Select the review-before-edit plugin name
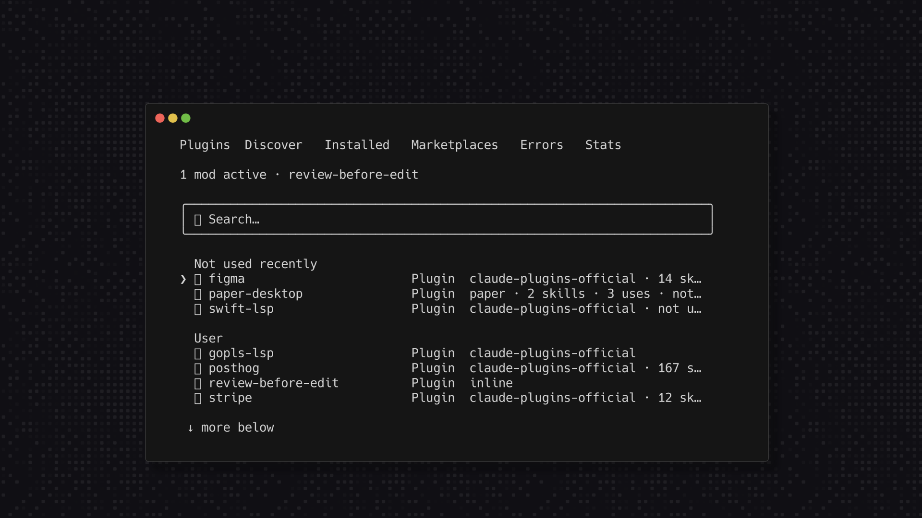This screenshot has height=518, width=922. pos(274,383)
